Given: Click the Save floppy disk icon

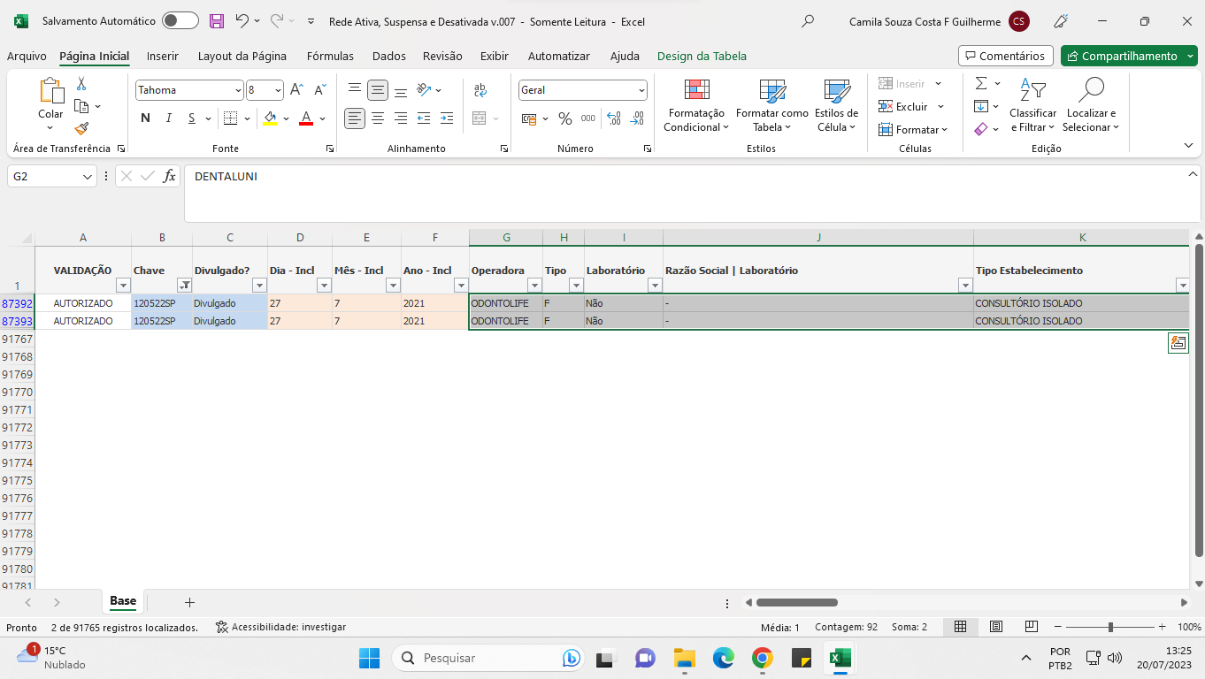Looking at the screenshot, I should (217, 21).
